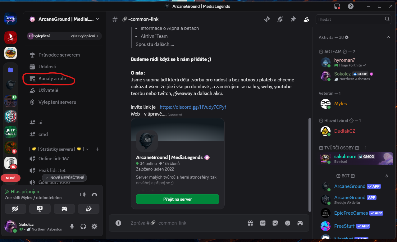Open server icon with 5 badge

tap(11, 148)
